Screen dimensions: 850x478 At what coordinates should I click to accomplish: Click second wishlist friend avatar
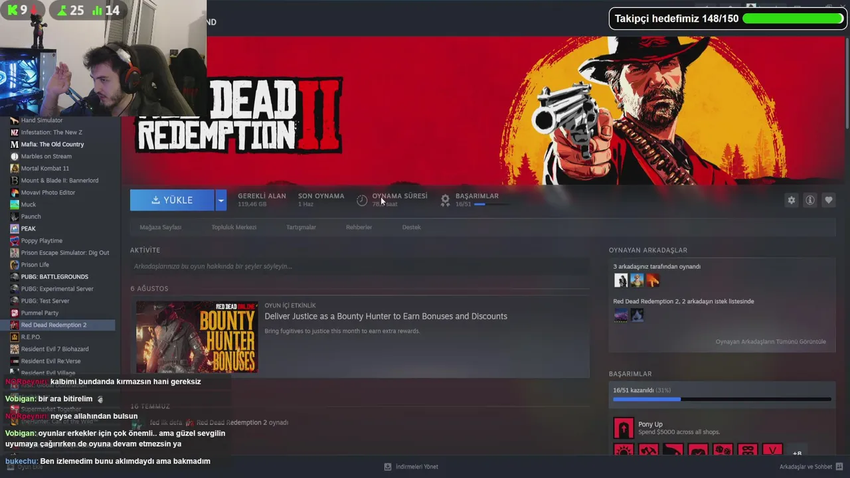click(x=637, y=315)
